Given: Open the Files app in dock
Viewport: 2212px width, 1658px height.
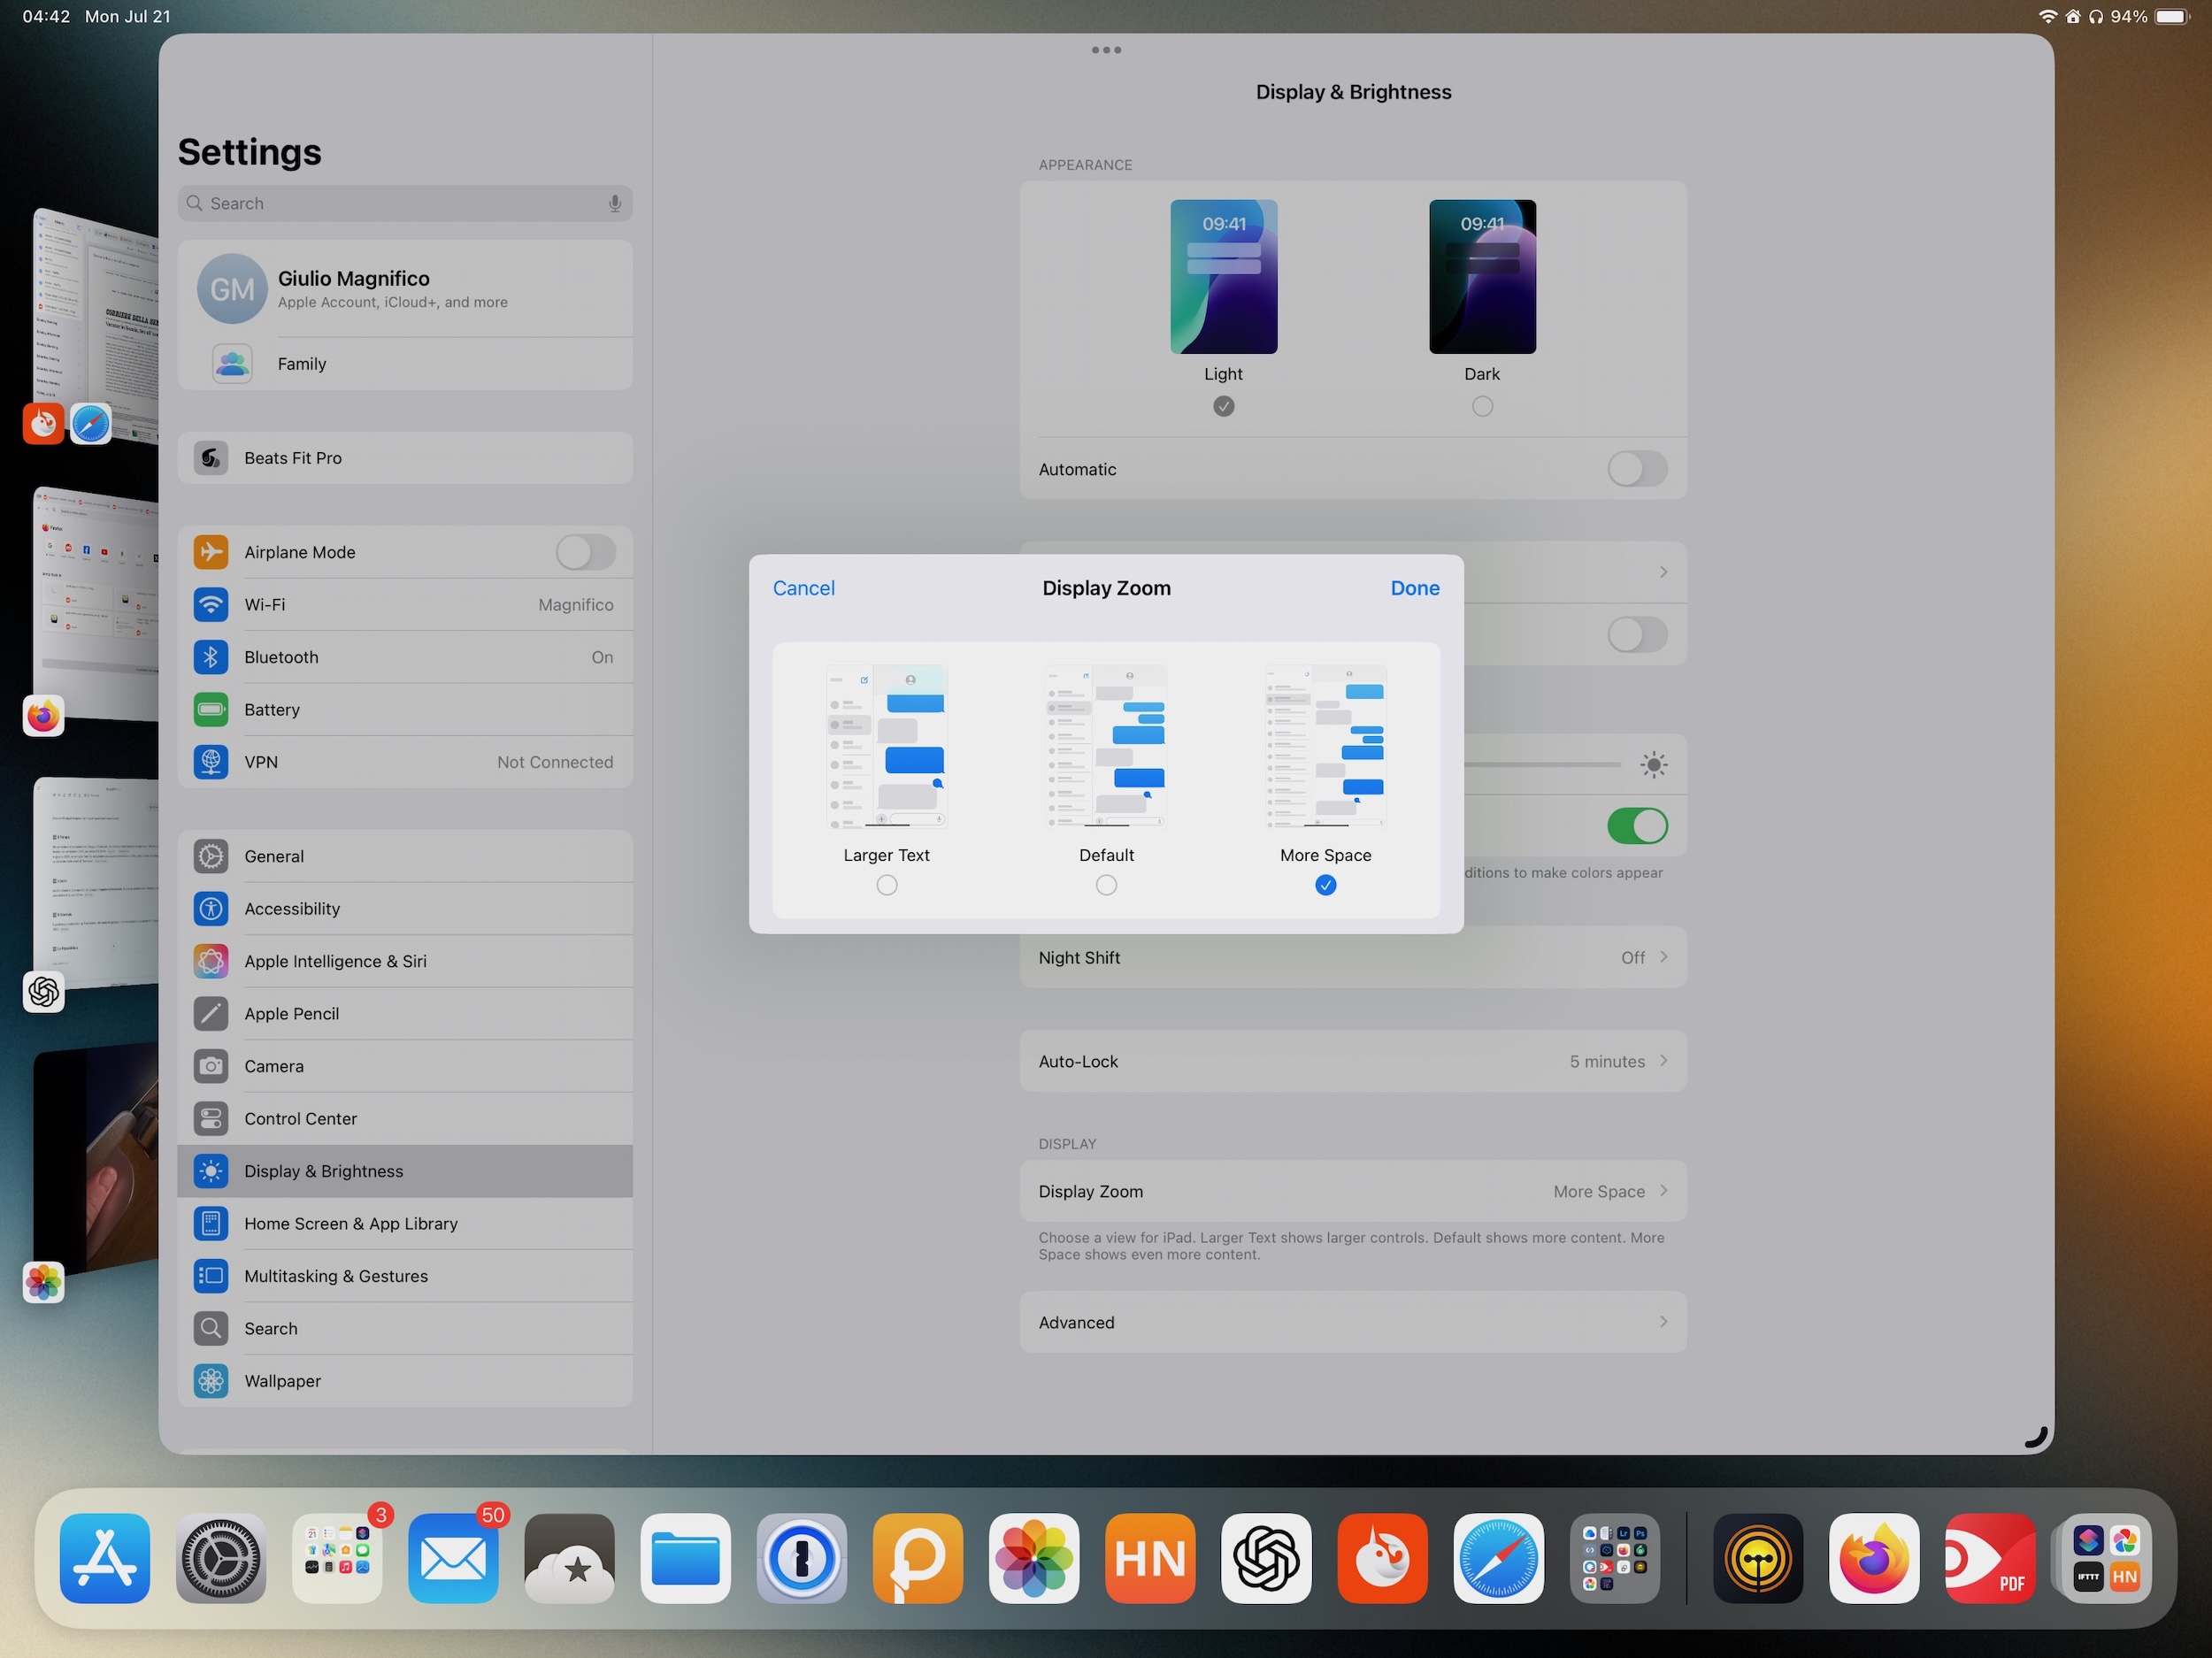Looking at the screenshot, I should tap(685, 1558).
